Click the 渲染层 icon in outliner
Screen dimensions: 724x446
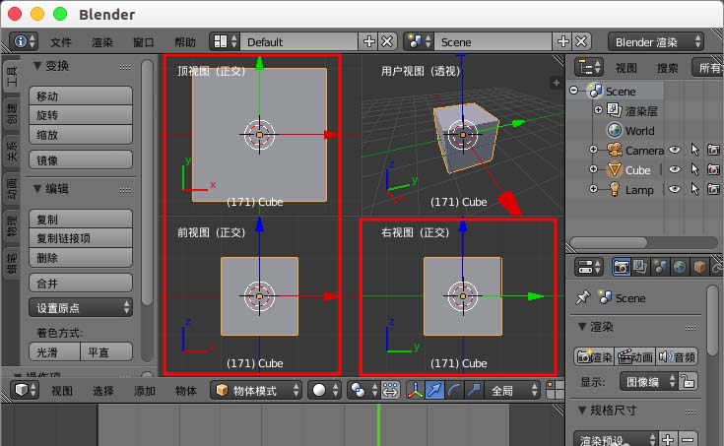pyautogui.click(x=614, y=110)
